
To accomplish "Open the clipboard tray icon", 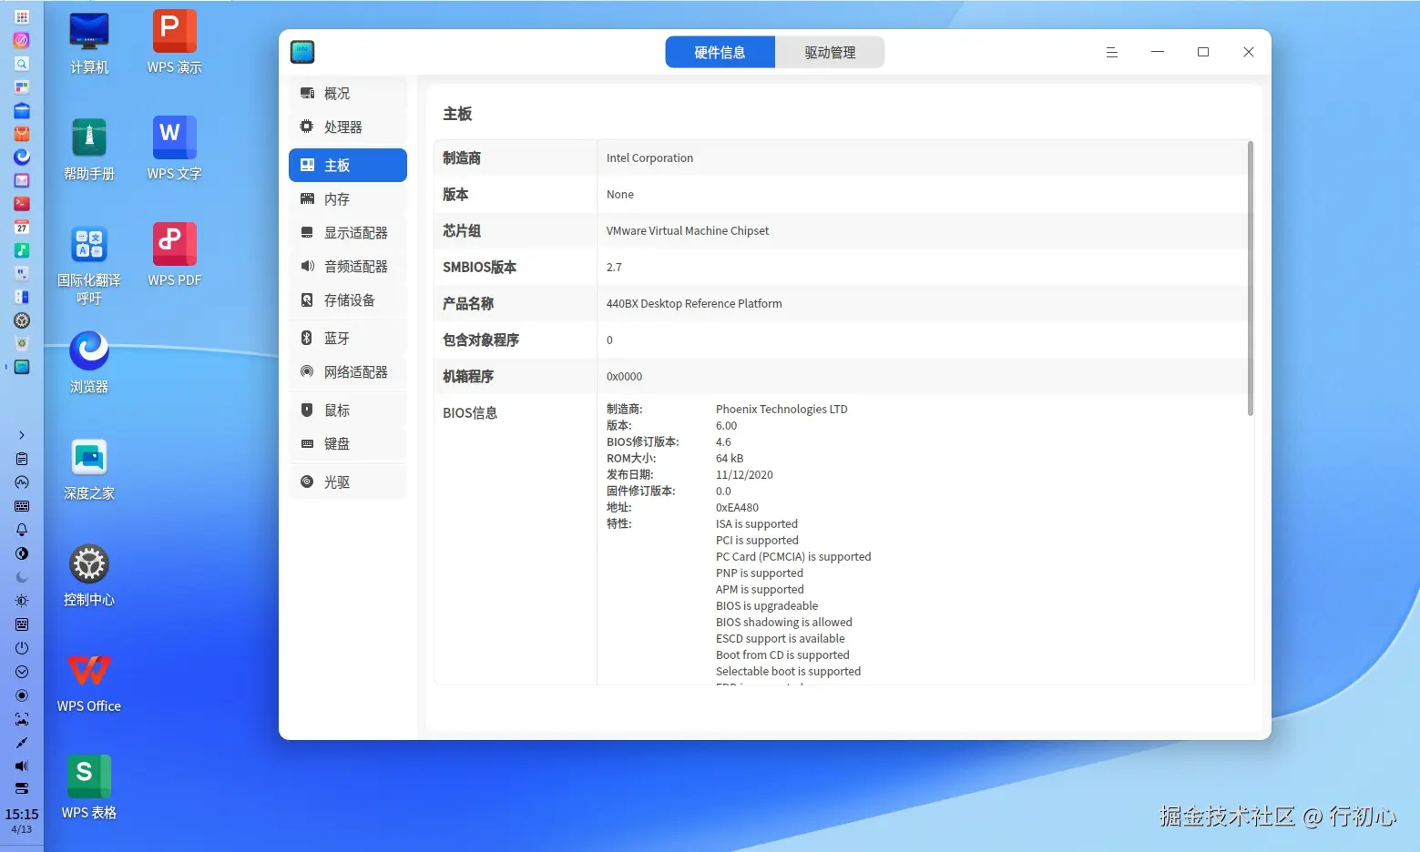I will coord(22,459).
